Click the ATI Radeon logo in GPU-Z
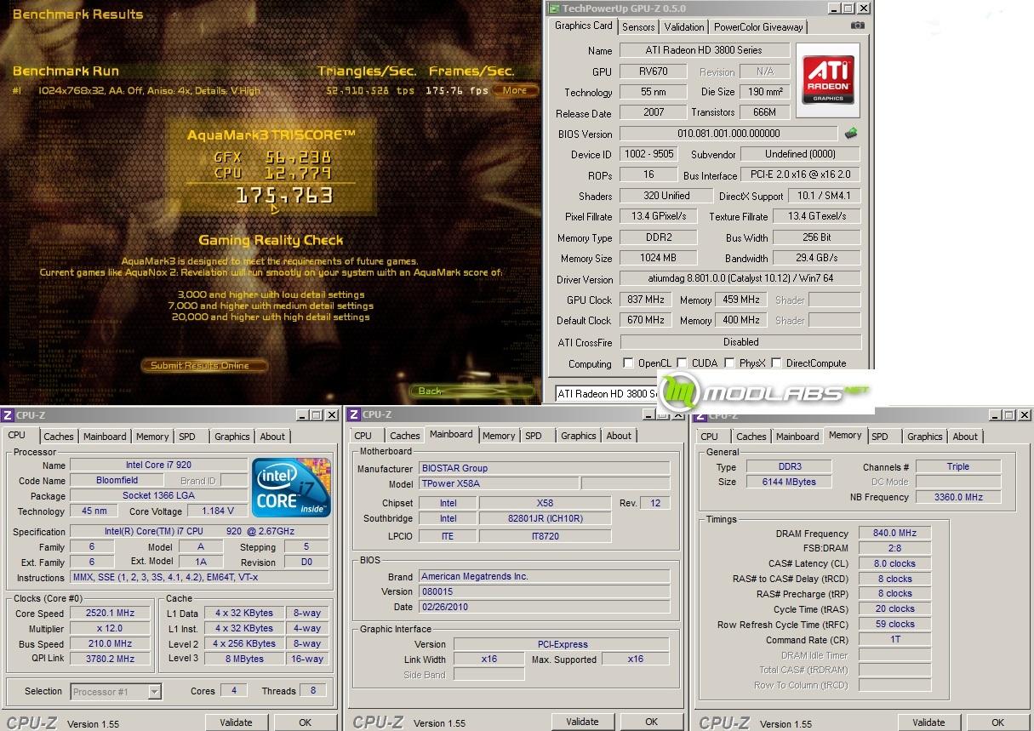 (828, 80)
